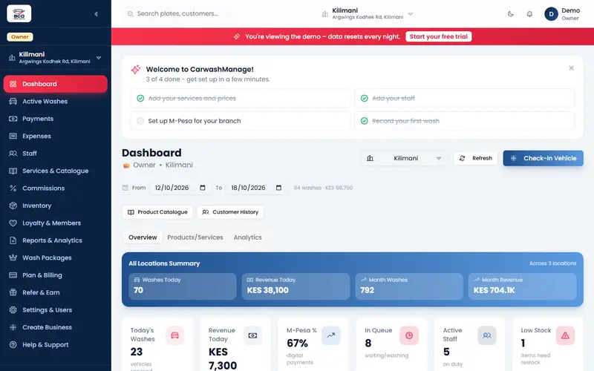The height and width of the screenshot is (371, 594).
Task: Open Refer & Earn
Action: click(x=55, y=293)
